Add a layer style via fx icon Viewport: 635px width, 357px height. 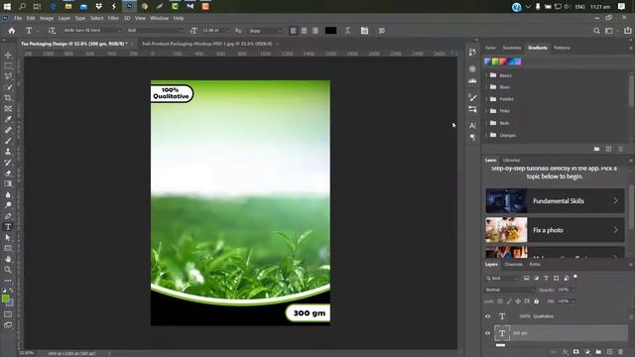pyautogui.click(x=566, y=352)
